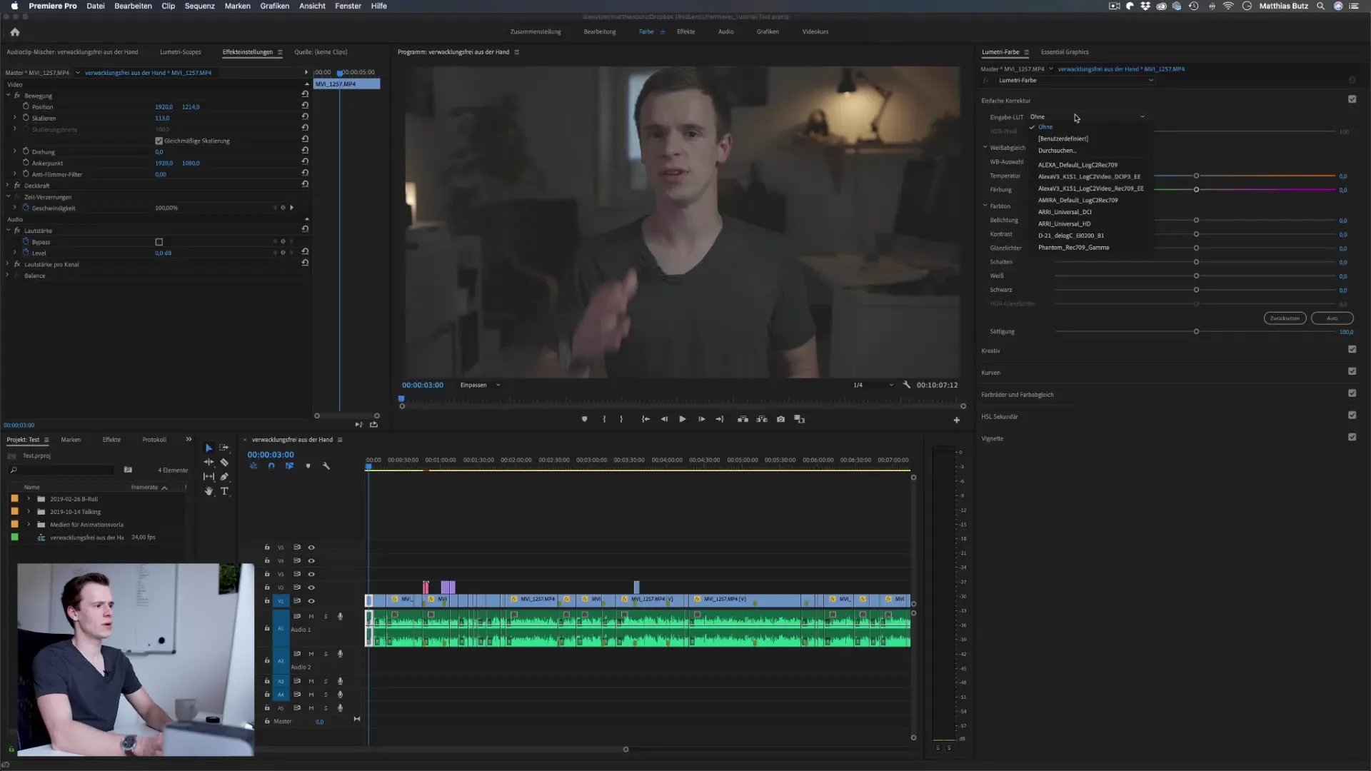Select the Hand tool
This screenshot has height=771, width=1371.
(x=209, y=491)
